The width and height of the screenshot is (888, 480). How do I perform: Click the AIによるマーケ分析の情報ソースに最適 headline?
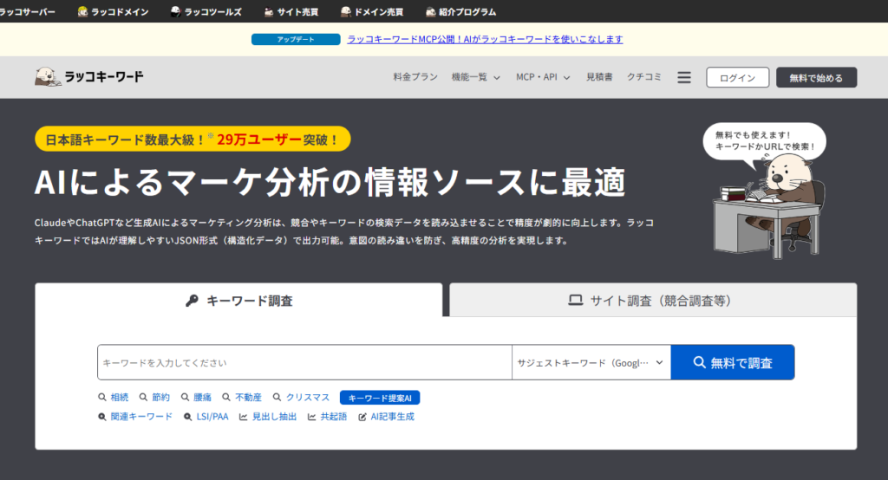(330, 182)
